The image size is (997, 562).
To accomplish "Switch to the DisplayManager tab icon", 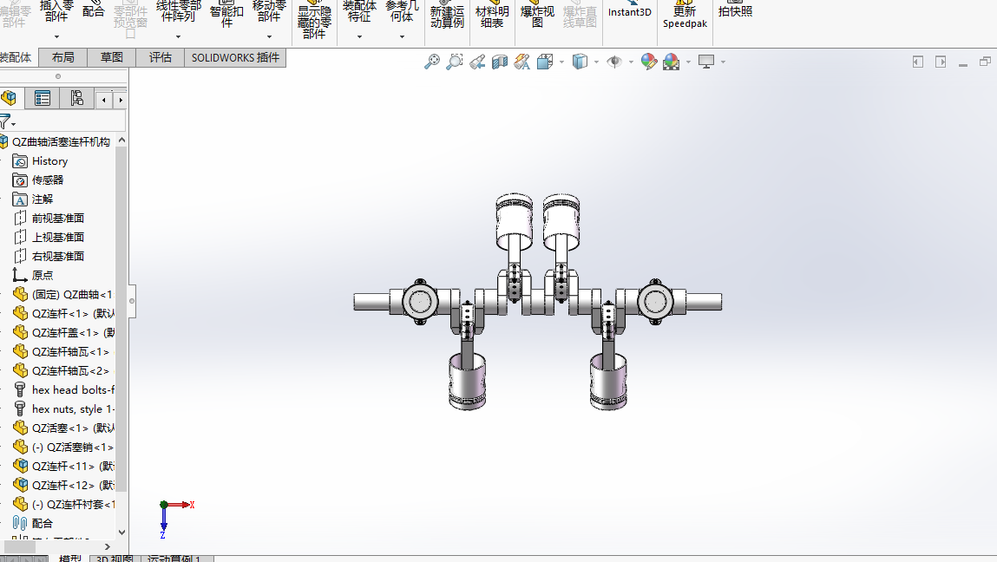I will [76, 98].
